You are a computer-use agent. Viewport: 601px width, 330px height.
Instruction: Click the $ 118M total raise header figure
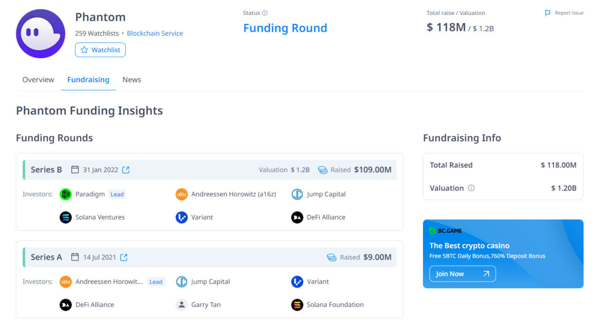[446, 27]
